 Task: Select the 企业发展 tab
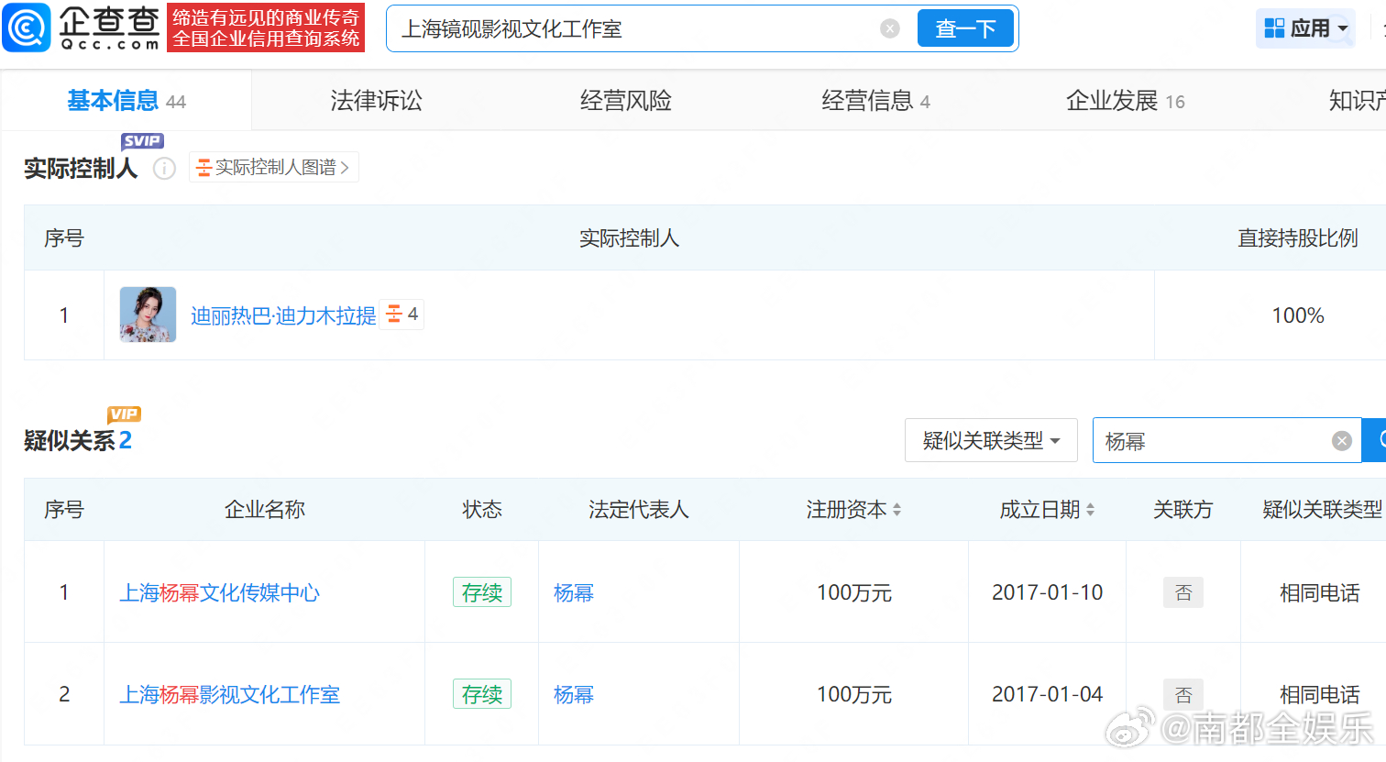pos(1125,101)
